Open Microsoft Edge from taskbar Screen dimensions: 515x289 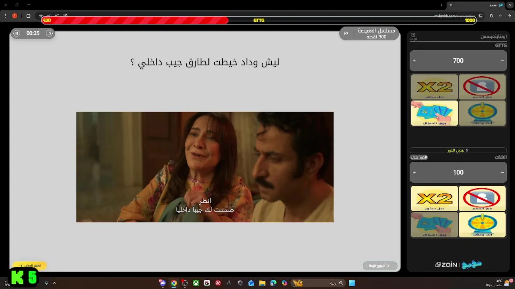[x=274, y=283]
